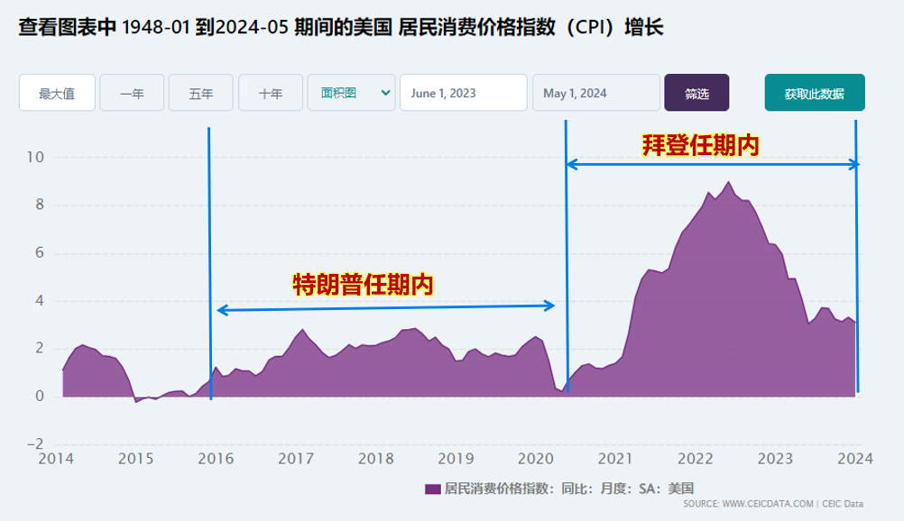The height and width of the screenshot is (521, 904).
Task: Select the 一年 time range
Action: tap(132, 93)
